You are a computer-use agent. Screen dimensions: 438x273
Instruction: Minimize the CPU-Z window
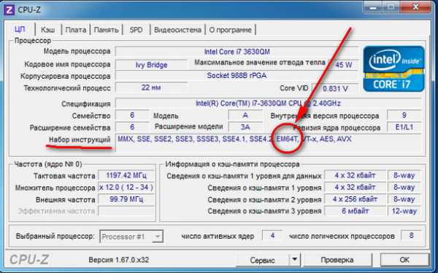pyautogui.click(x=372, y=7)
